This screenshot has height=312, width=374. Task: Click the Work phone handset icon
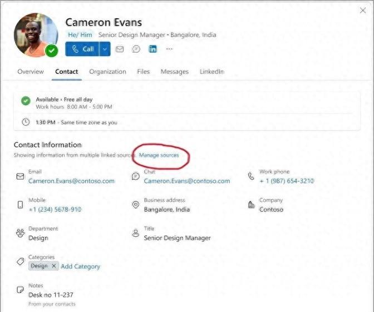(251, 176)
